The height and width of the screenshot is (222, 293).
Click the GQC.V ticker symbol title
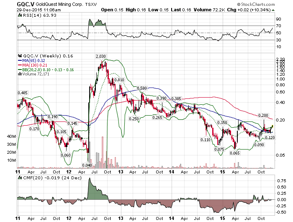tap(26, 4)
